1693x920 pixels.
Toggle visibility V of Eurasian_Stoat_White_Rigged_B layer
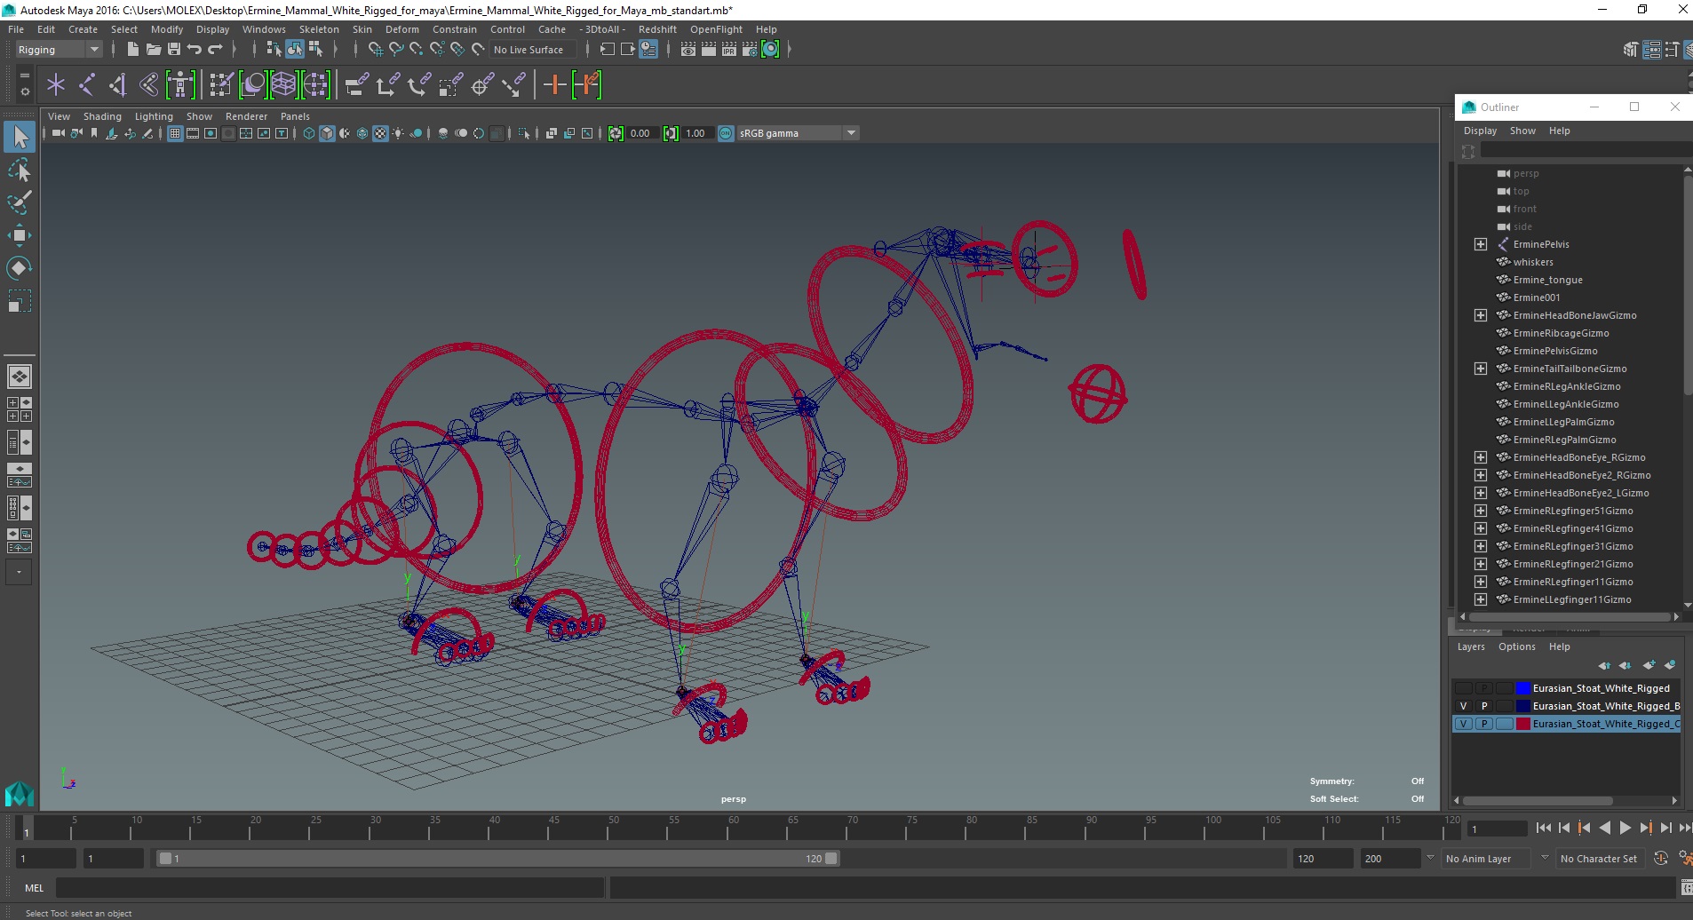point(1463,706)
